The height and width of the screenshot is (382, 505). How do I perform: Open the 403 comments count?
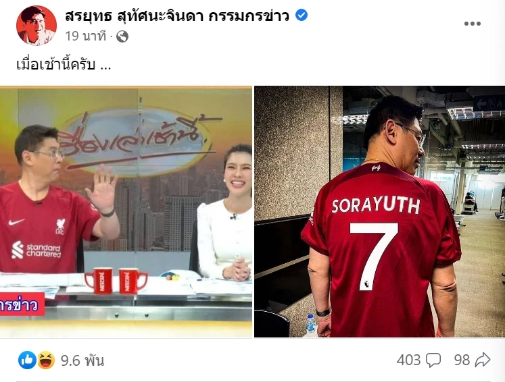409,360
